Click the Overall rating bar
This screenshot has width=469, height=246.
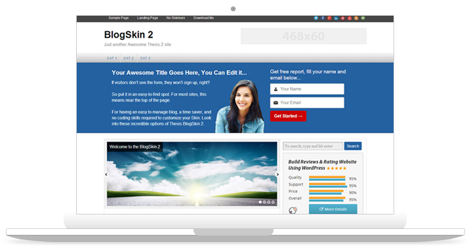point(327,199)
